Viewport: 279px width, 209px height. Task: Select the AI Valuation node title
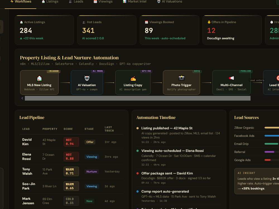pyautogui.click(x=87, y=85)
